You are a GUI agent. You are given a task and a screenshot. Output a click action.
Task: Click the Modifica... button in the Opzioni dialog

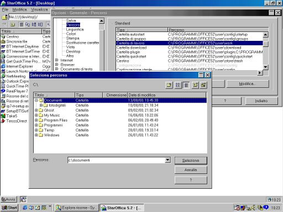pos(248,84)
